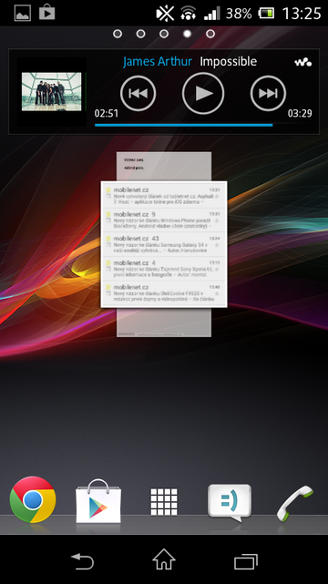Tap the signal strength status icon
Viewport: 328px width, 584px height.
[x=212, y=14]
